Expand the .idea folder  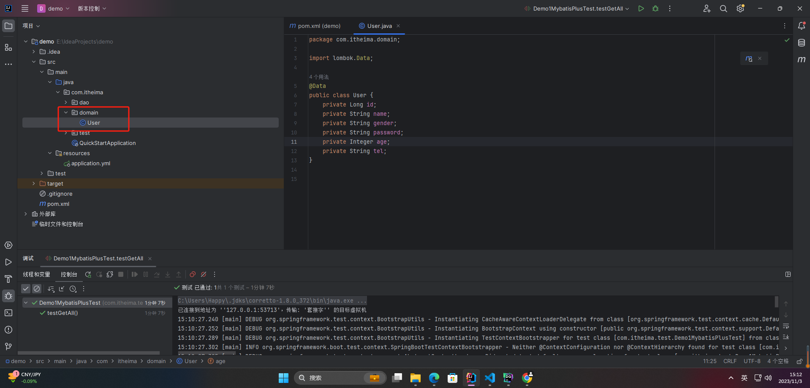(x=34, y=52)
